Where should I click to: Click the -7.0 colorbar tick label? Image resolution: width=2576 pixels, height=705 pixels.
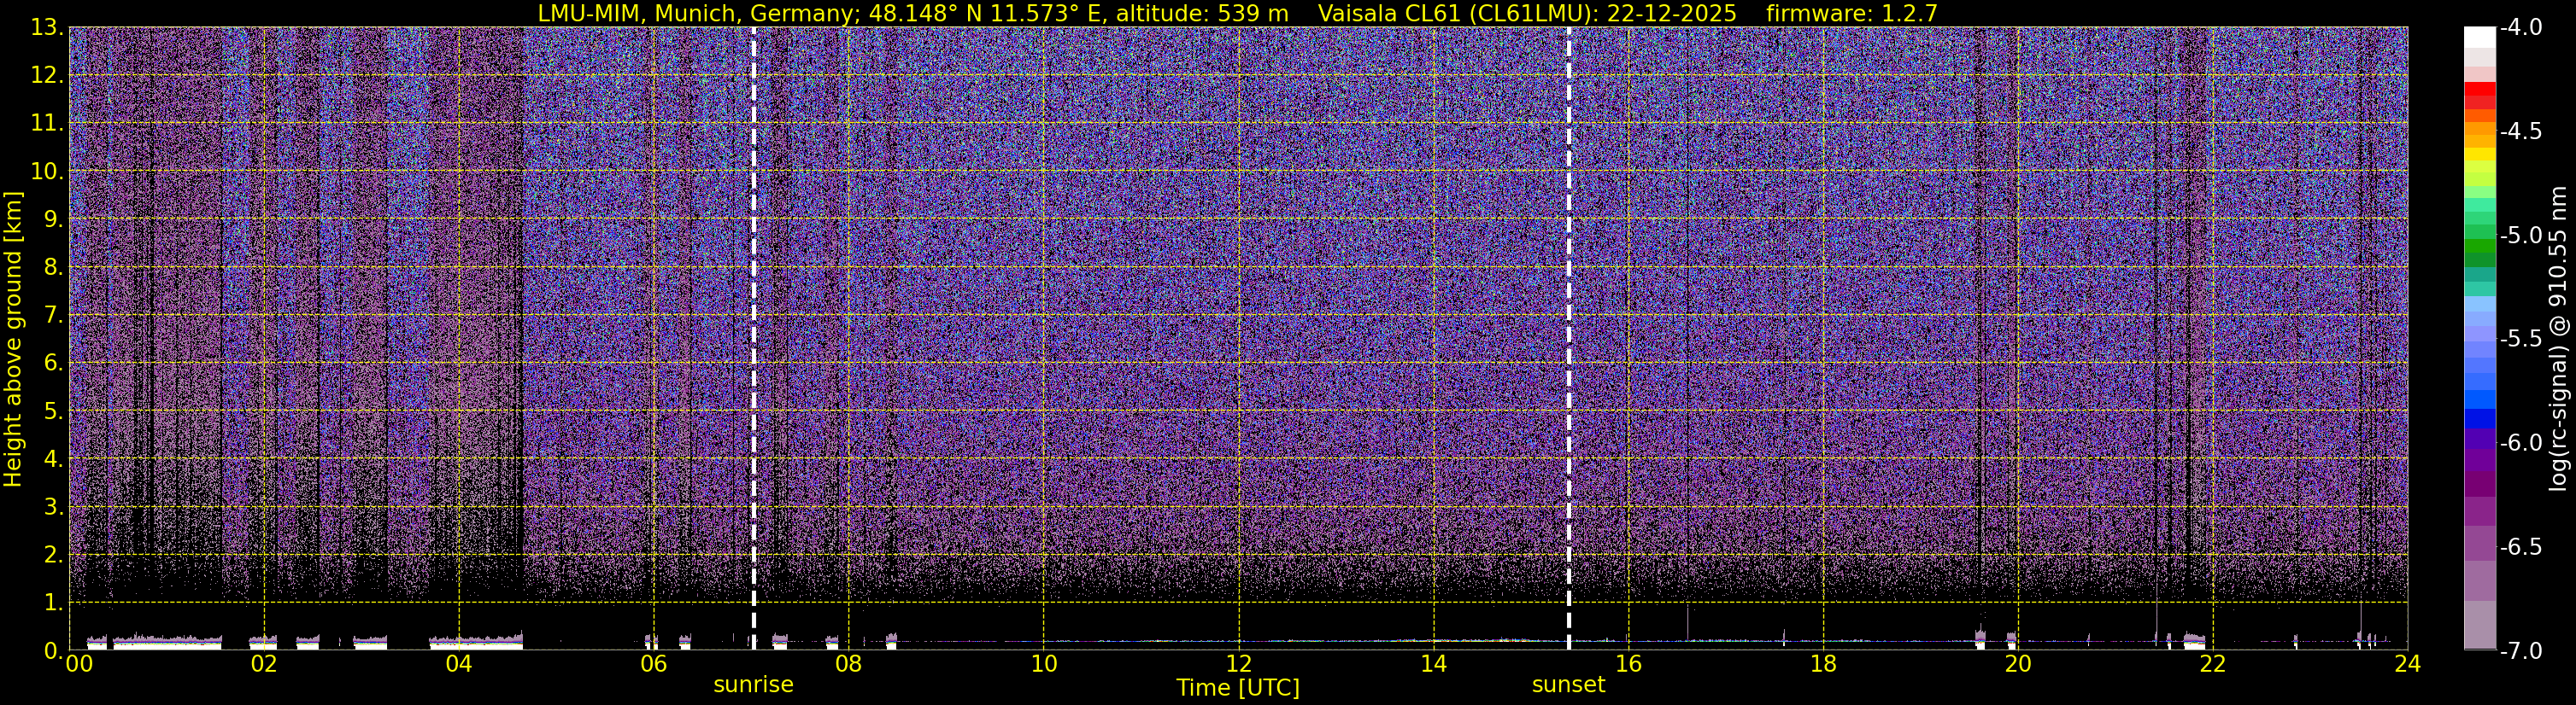[2520, 651]
